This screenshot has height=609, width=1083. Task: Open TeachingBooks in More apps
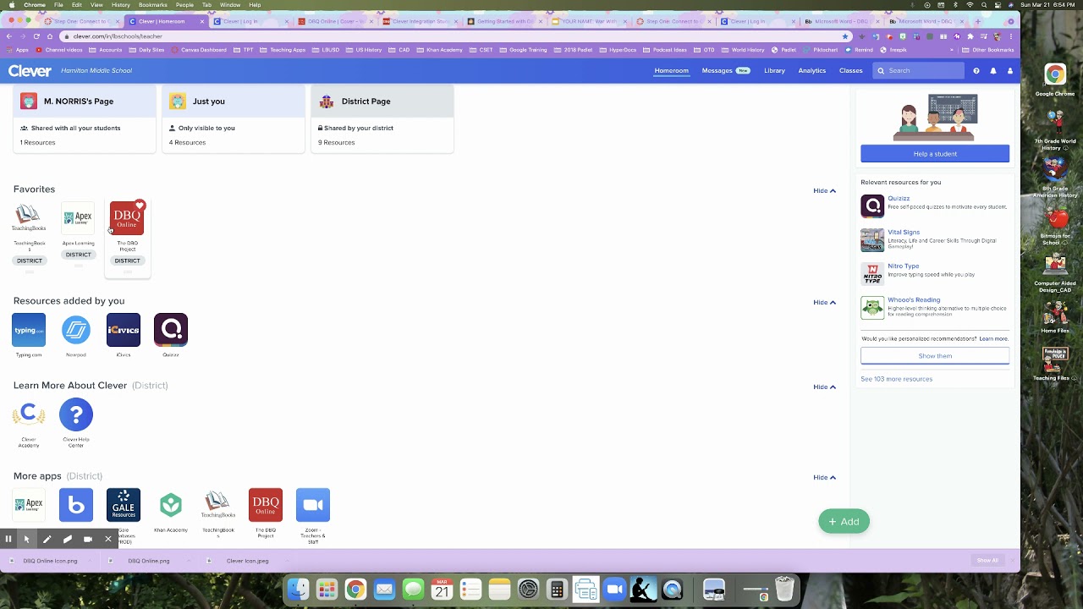coord(218,505)
